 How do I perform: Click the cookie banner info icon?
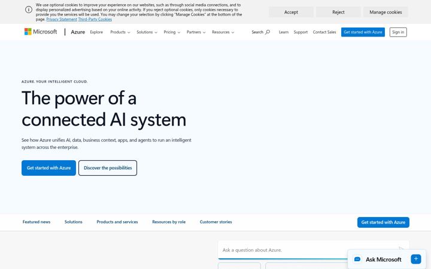[x=29, y=10]
